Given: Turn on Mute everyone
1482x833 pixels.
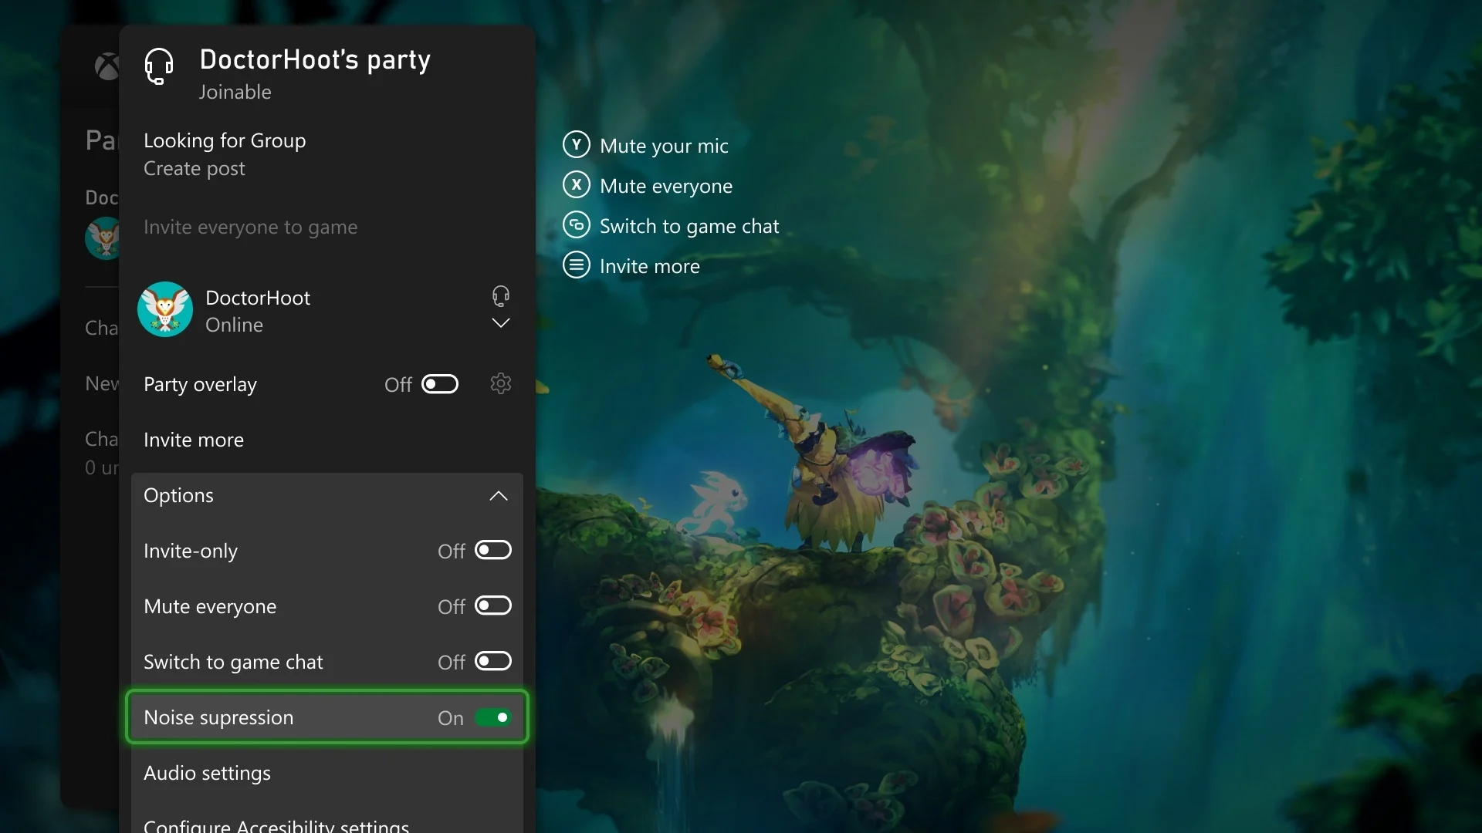Looking at the screenshot, I should (x=492, y=605).
